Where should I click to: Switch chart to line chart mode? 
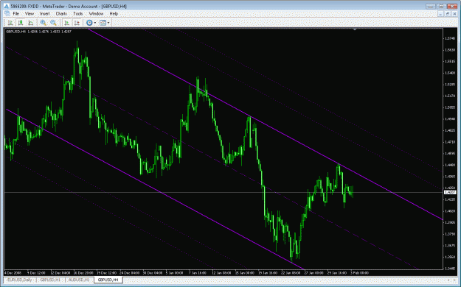(30, 23)
